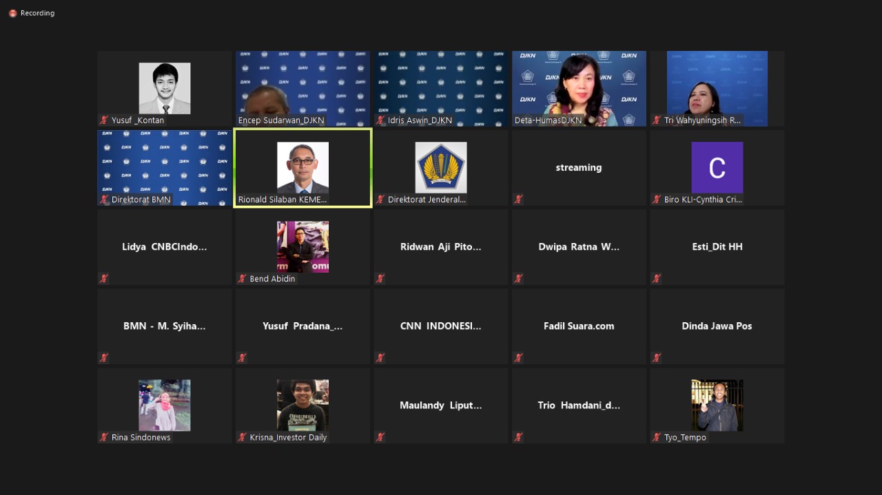Click muted microphone icon next to Idris Aswin_DJKN
The height and width of the screenshot is (495, 882).
[x=380, y=120]
